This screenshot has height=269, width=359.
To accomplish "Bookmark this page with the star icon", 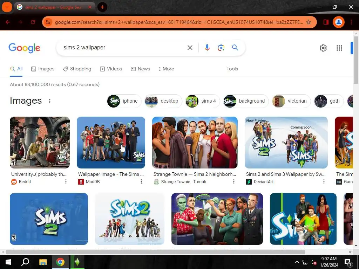I will coord(309,22).
